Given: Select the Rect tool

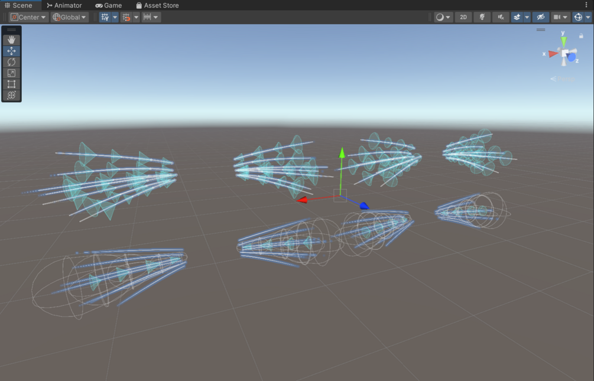Looking at the screenshot, I should coord(11,84).
